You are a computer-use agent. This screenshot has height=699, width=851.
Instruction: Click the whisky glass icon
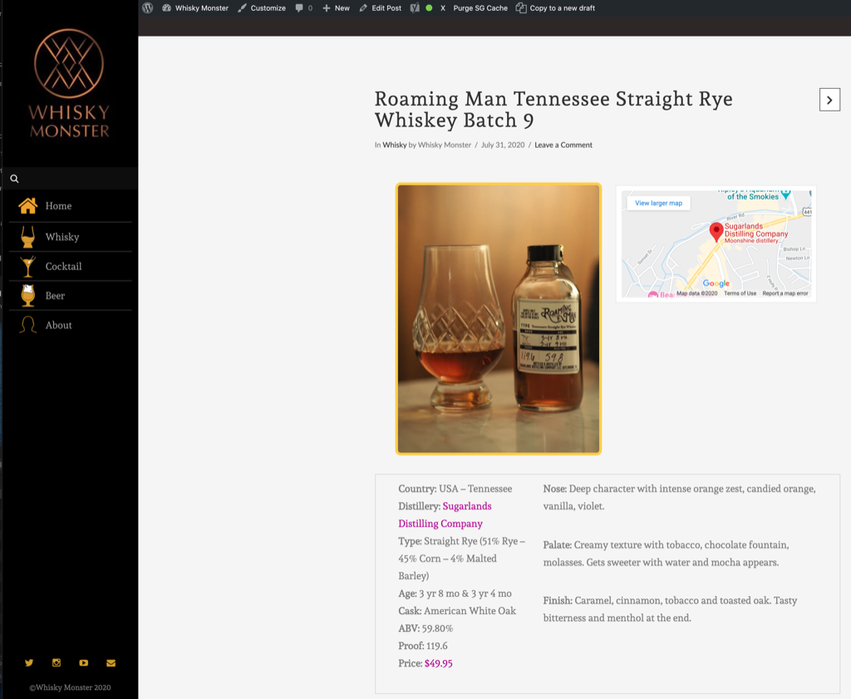point(27,237)
